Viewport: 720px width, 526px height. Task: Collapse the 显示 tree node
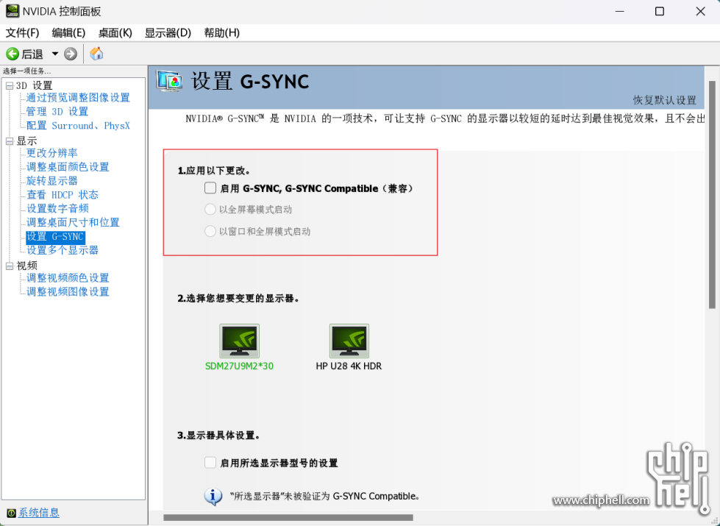point(9,141)
